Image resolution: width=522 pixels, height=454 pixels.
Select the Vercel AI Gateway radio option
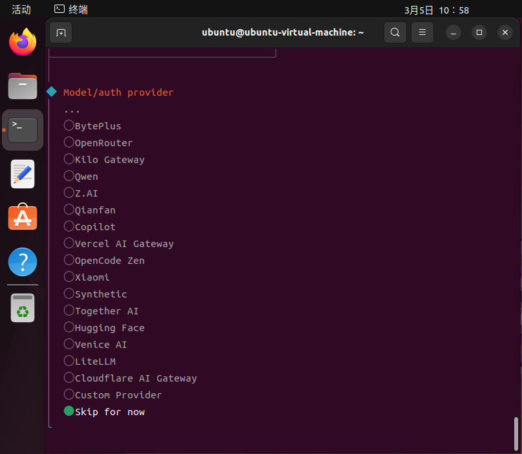coord(118,243)
